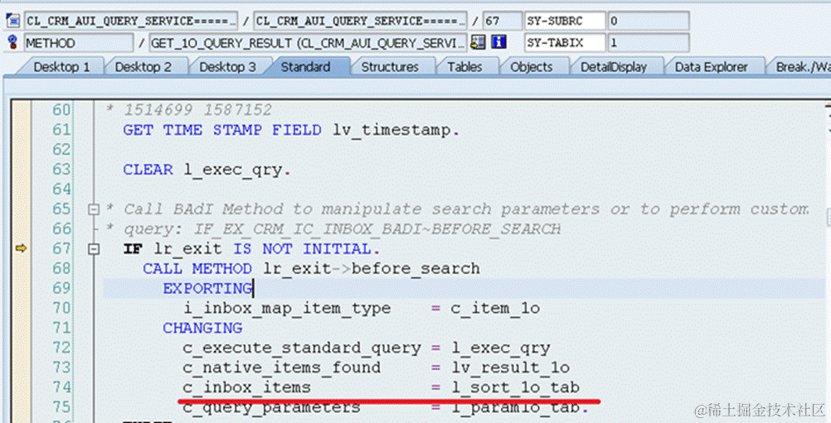Viewport: 831px width, 423px height.
Task: Collapse the IF block at line 67
Action: 93,248
